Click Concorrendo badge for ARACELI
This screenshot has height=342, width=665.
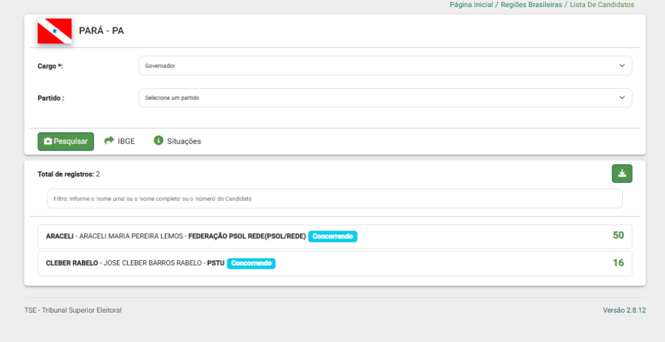point(333,236)
